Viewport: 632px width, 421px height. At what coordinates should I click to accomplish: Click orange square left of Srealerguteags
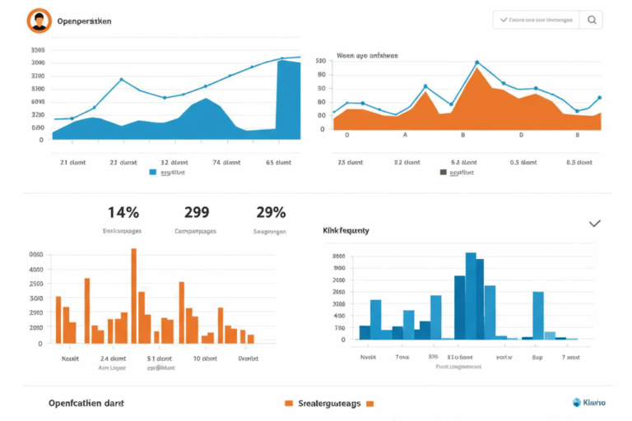point(288,404)
